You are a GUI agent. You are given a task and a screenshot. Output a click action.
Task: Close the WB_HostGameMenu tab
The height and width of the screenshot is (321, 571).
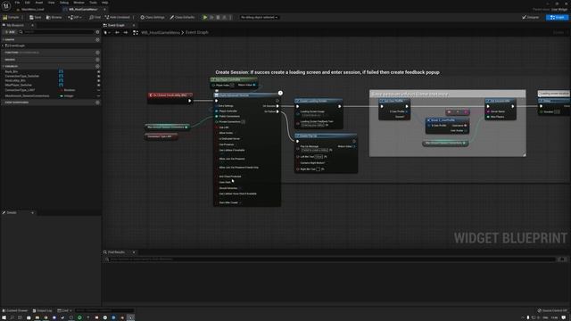tap(104, 9)
